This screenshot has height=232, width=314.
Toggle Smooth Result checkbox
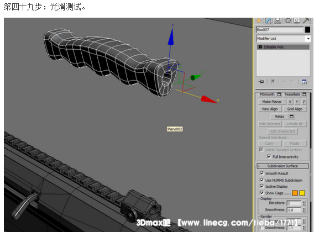click(x=261, y=173)
